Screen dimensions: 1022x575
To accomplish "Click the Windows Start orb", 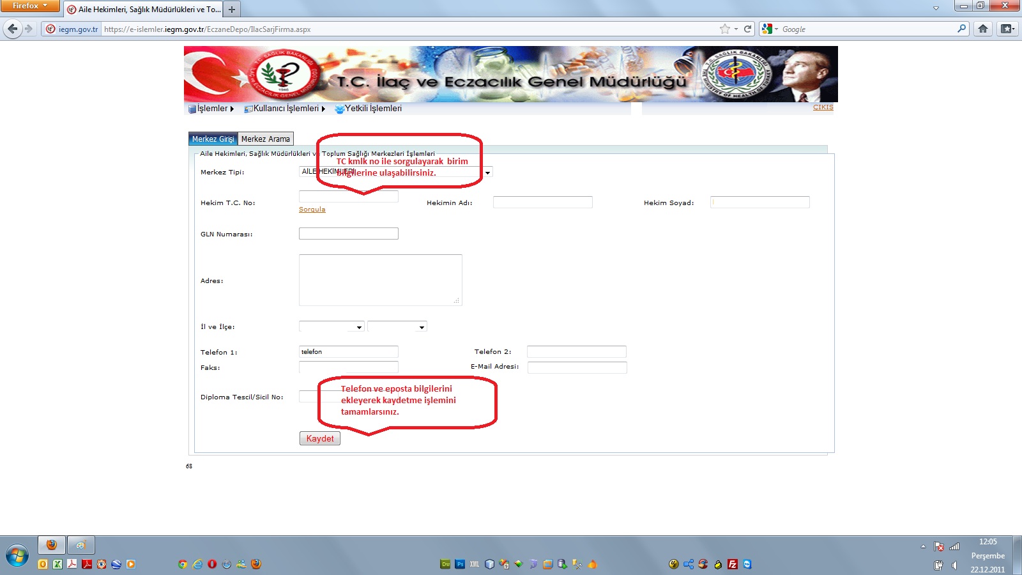I will click(x=17, y=556).
